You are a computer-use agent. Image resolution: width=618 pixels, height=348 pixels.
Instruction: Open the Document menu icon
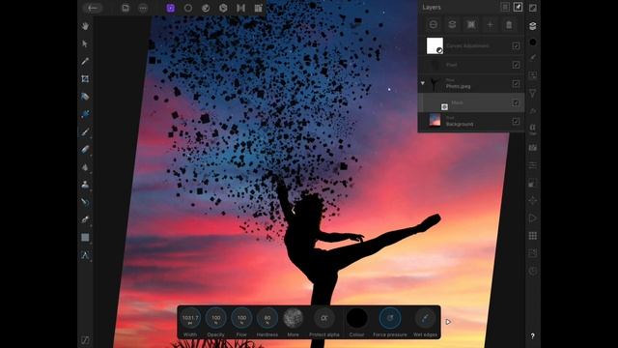[x=126, y=8]
